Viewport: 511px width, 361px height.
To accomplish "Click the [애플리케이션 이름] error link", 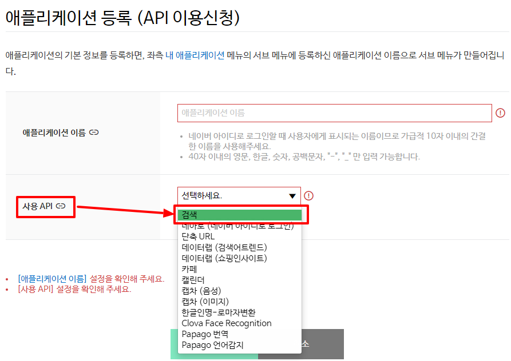I will pos(52,279).
